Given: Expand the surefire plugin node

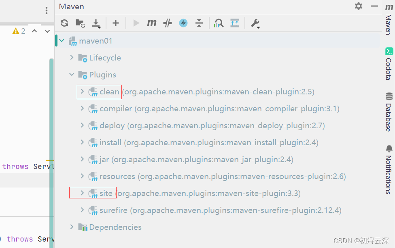Looking at the screenshot, I should [82, 210].
